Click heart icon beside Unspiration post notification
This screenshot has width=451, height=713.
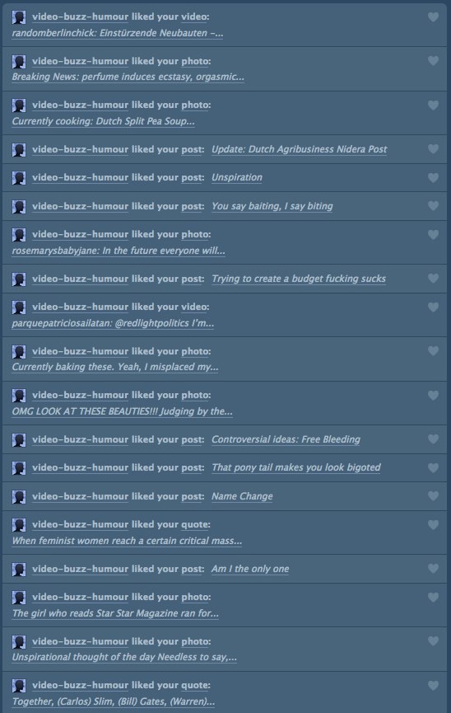coord(433,178)
